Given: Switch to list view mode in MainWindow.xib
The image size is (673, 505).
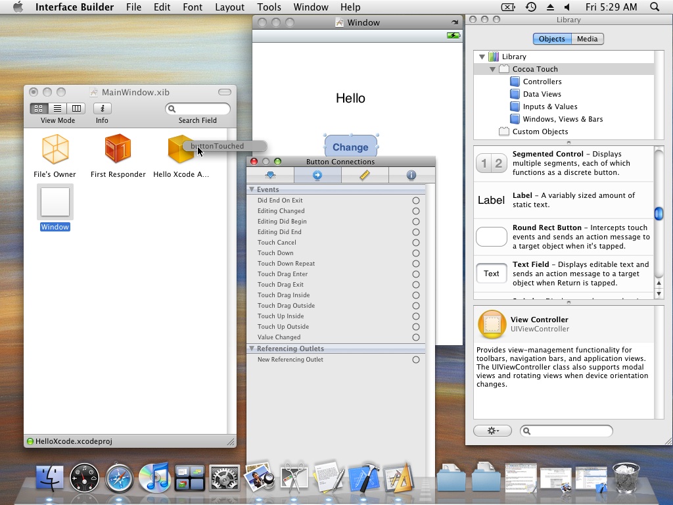Looking at the screenshot, I should click(58, 108).
